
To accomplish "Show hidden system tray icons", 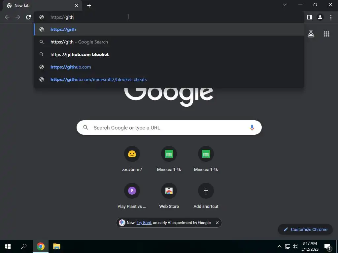I will [279, 246].
